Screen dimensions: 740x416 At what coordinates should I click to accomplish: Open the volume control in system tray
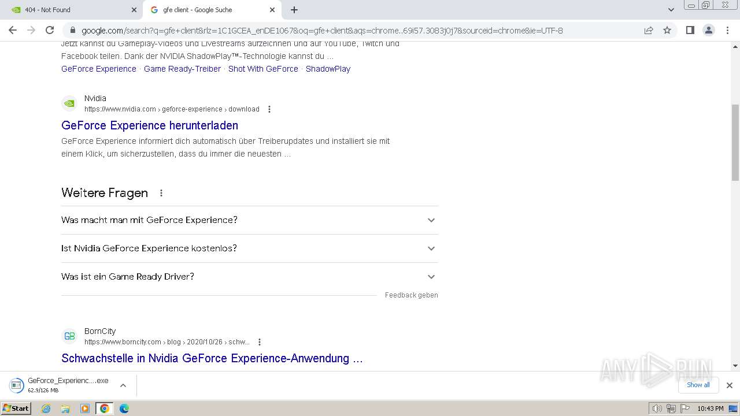click(657, 408)
